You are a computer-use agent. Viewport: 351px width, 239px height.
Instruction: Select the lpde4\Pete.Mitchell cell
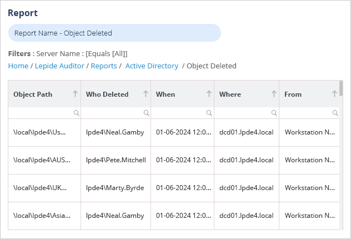point(116,160)
